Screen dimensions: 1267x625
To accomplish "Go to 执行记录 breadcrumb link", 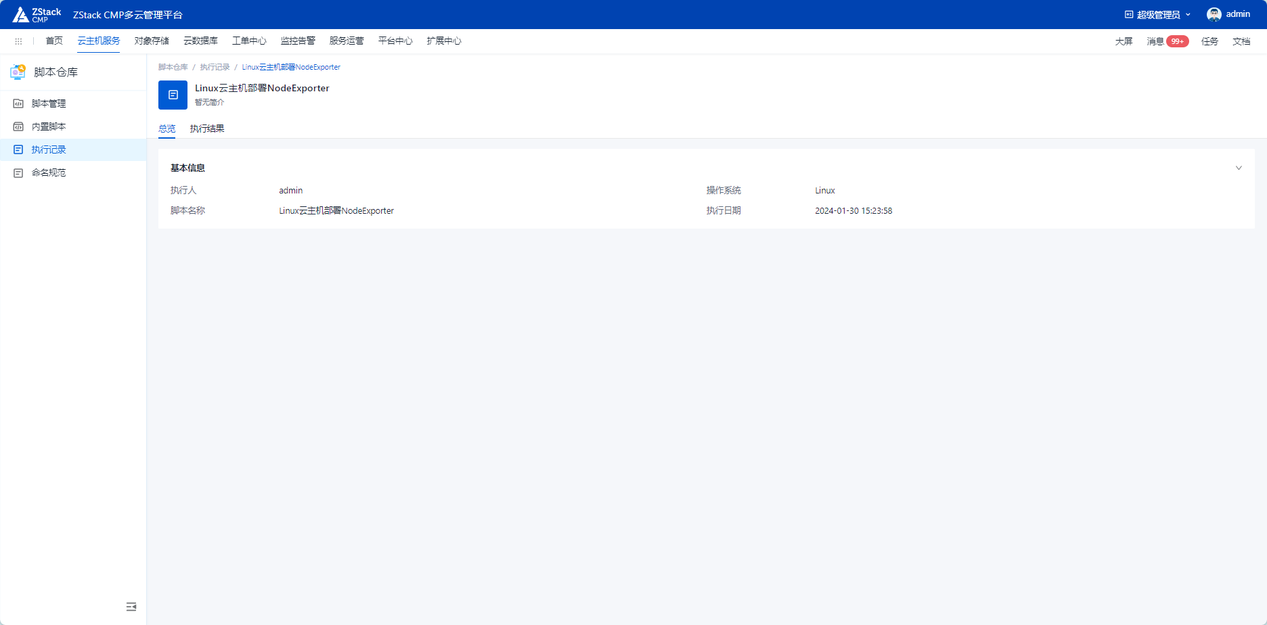I will [x=215, y=67].
